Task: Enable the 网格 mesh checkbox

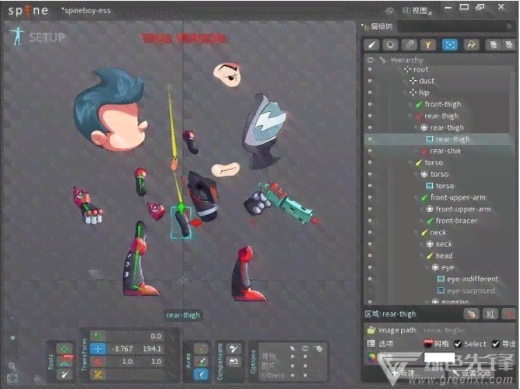Action: click(429, 343)
